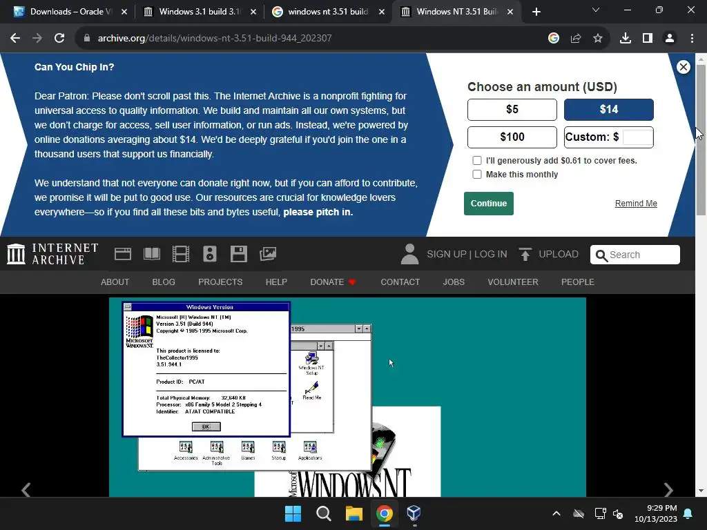Share this page icon in address bar

(x=576, y=39)
